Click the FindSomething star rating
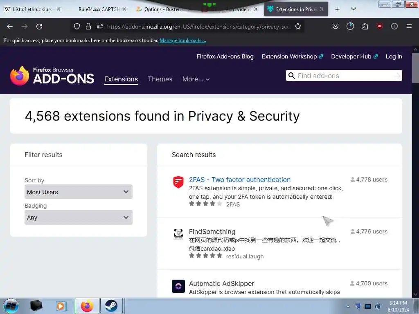 click(x=205, y=256)
